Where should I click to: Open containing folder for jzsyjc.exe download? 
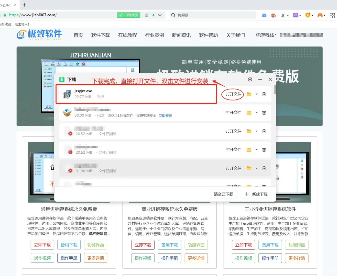pyautogui.click(x=249, y=94)
